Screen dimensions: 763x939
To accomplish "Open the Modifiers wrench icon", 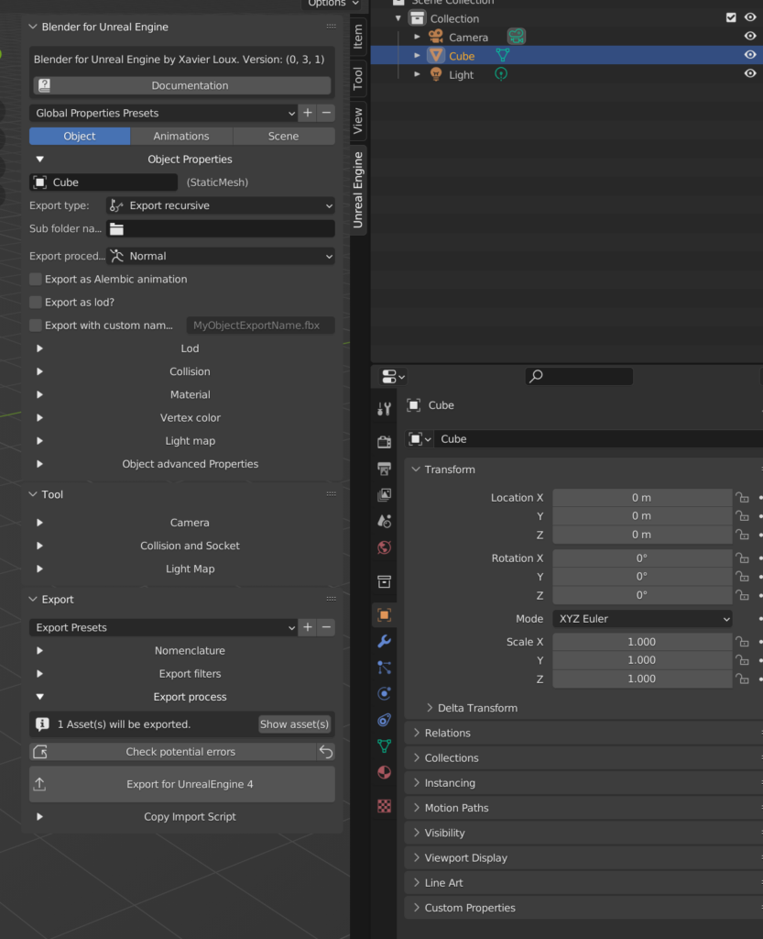I will 384,641.
